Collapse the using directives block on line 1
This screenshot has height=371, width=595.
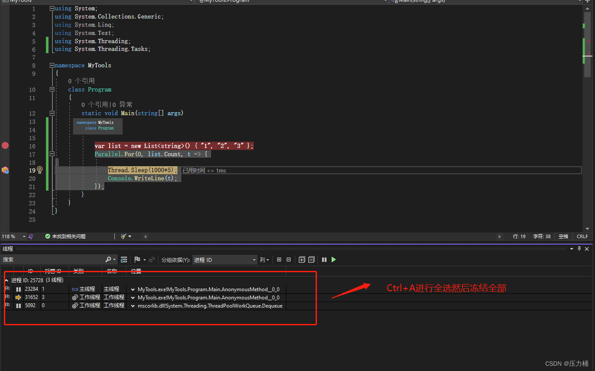(52, 9)
